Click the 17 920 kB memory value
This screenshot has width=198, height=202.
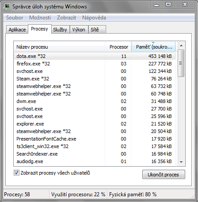(161, 139)
